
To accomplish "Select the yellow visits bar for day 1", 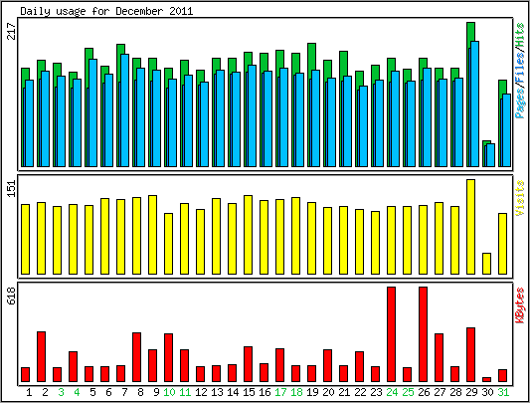I will [25, 239].
